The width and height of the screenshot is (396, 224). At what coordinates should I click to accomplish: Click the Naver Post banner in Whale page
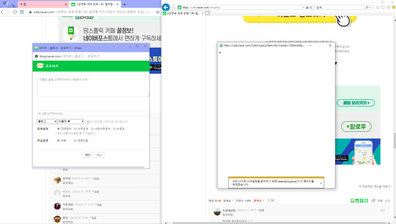point(111,33)
